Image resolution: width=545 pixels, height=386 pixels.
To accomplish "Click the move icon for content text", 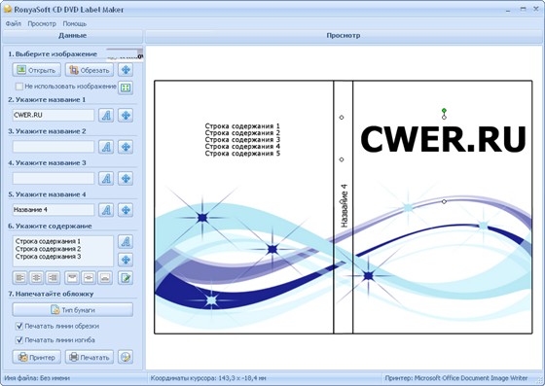I will 126,260.
